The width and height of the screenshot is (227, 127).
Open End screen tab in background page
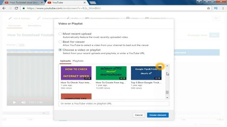15,26
